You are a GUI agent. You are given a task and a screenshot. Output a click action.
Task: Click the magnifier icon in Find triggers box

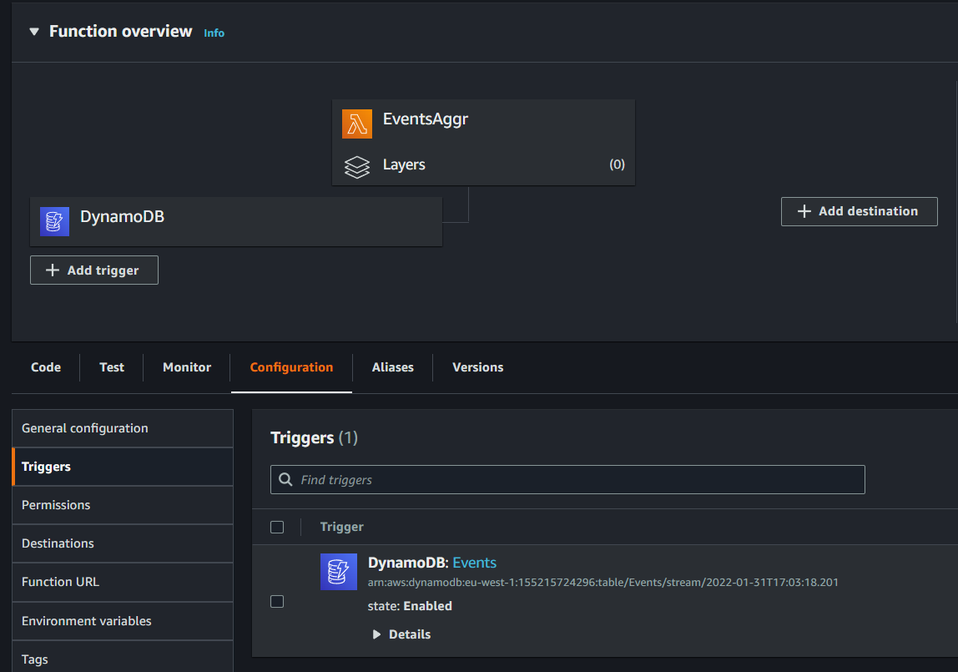click(x=285, y=479)
